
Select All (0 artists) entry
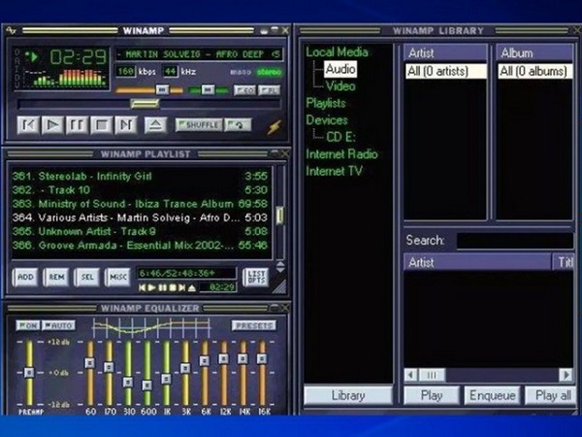click(x=445, y=71)
